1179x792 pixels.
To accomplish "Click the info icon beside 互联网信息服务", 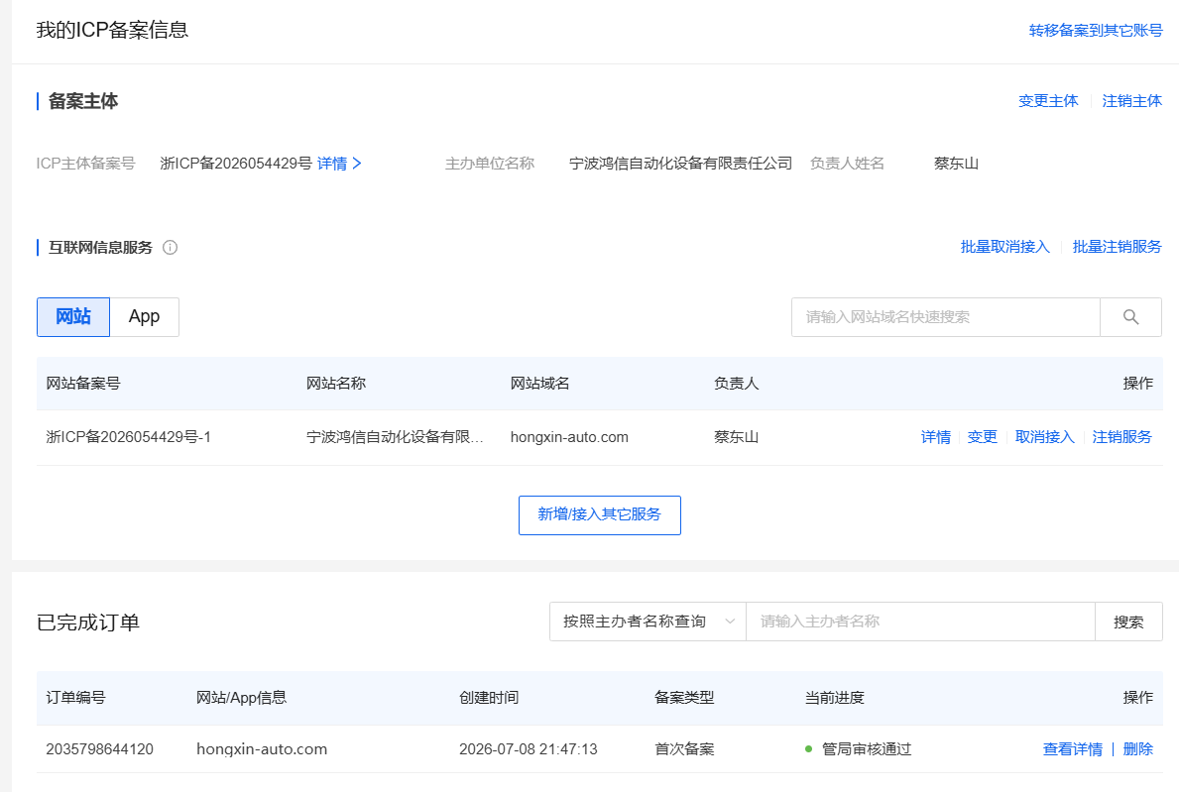I will click(x=171, y=247).
